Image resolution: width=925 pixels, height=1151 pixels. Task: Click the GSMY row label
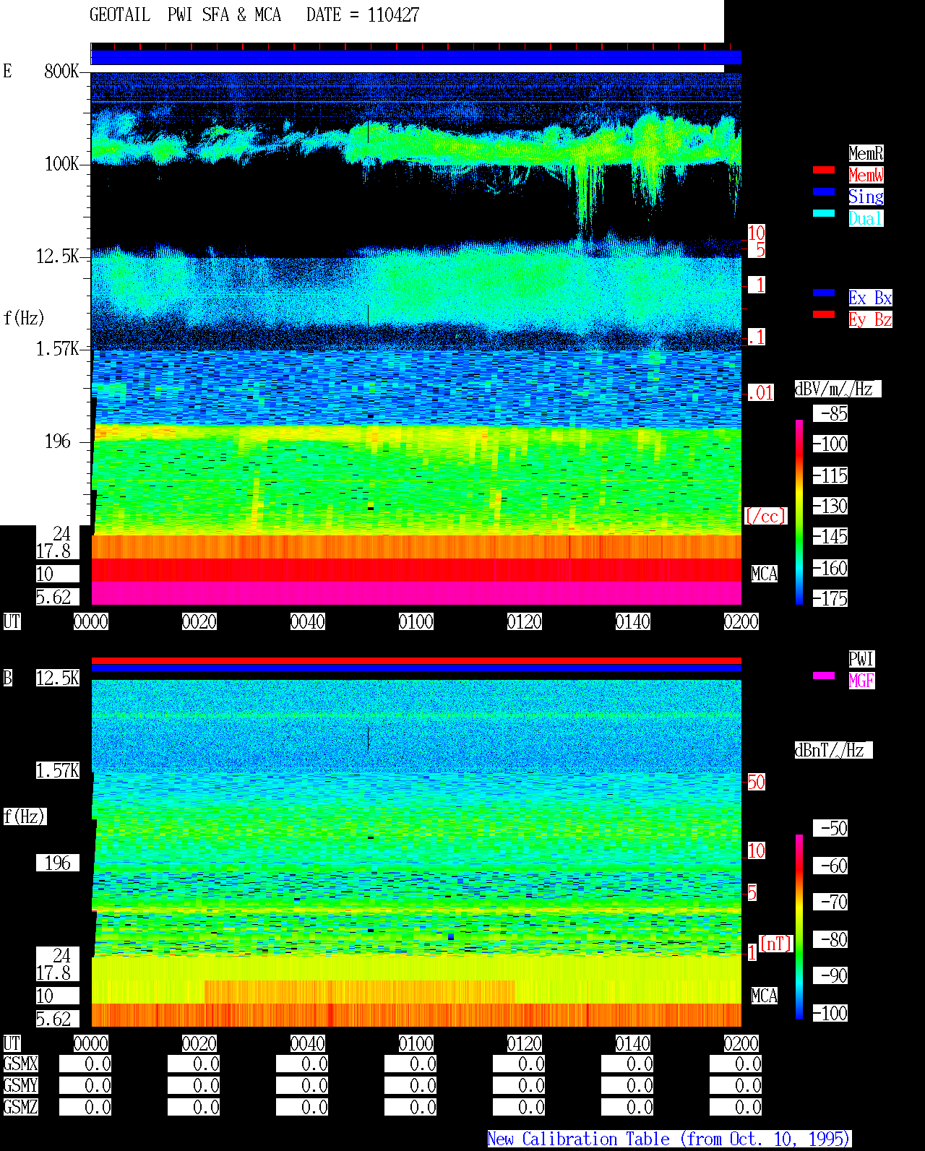(x=21, y=1085)
